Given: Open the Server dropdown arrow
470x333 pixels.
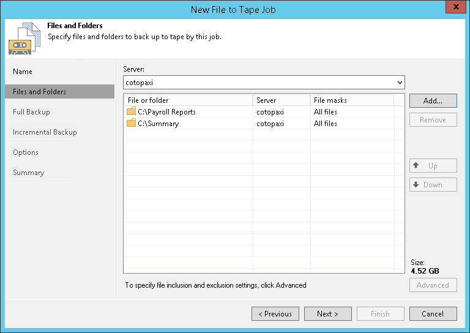Looking at the screenshot, I should tap(400, 82).
